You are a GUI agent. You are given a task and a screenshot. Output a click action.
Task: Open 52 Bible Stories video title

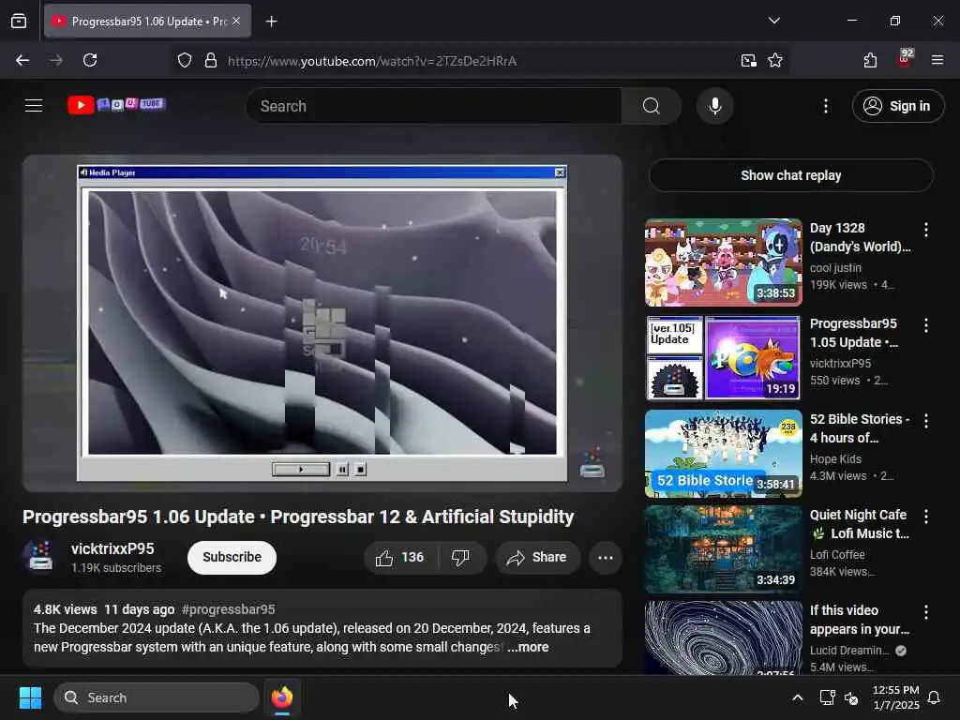click(860, 427)
